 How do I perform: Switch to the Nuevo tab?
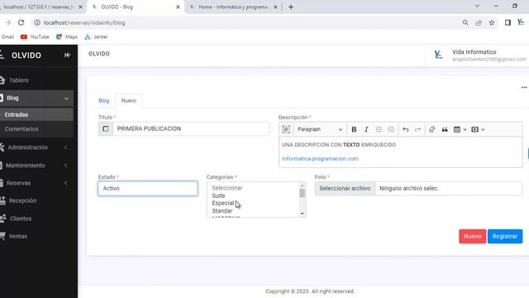point(129,101)
